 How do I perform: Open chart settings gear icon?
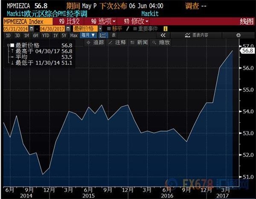click(239, 35)
